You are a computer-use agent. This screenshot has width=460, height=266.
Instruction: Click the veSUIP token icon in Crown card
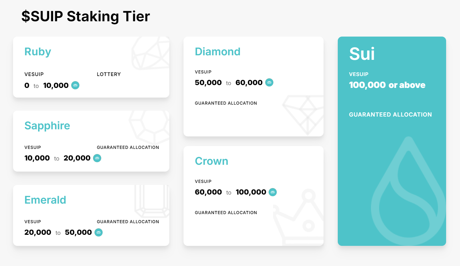[x=273, y=192]
